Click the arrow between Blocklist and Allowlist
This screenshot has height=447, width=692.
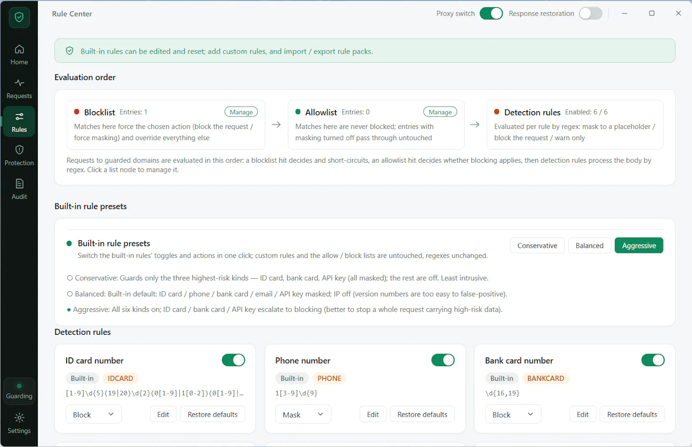[276, 125]
